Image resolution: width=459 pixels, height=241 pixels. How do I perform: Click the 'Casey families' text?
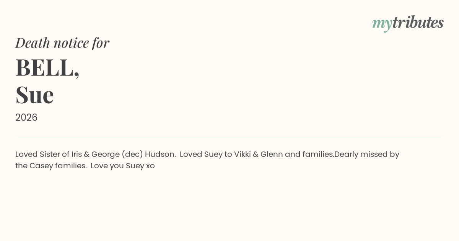[x=58, y=166]
